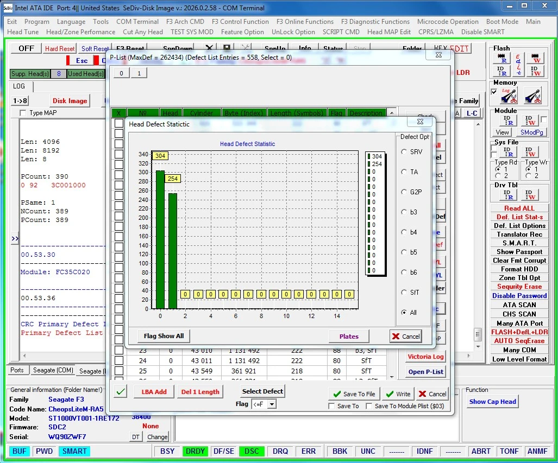Click head 0 button in P-List
Viewport: 558px width, 463px height.
[121, 73]
